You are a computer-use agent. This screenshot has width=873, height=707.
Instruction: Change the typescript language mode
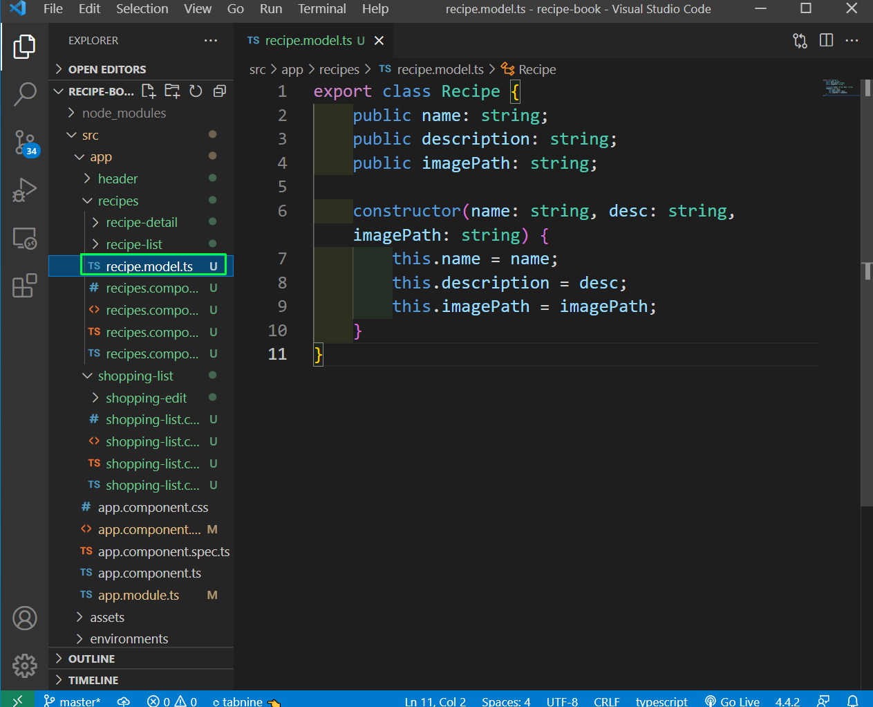tap(661, 701)
